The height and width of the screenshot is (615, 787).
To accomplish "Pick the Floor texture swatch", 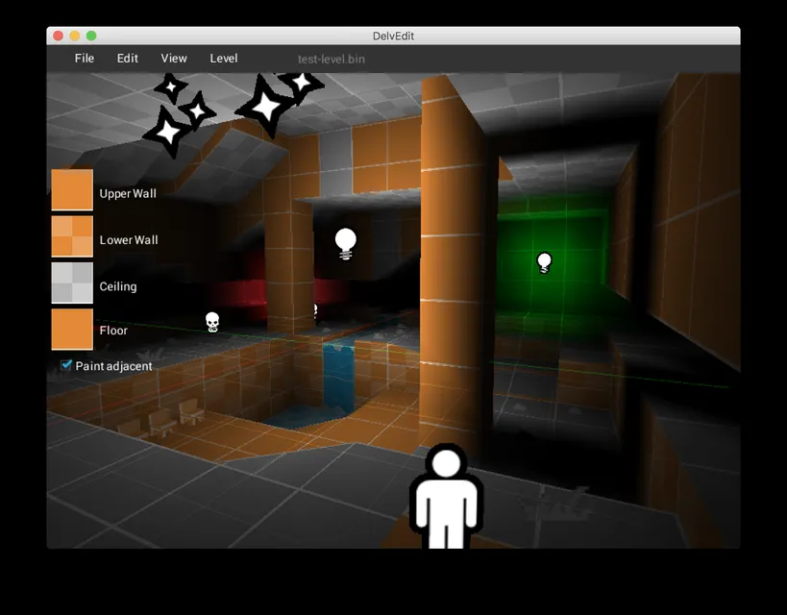I will pyautogui.click(x=72, y=329).
